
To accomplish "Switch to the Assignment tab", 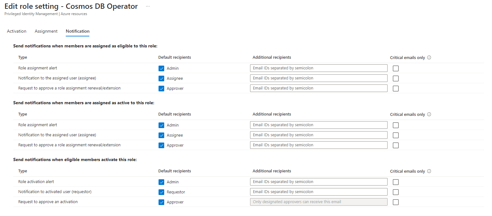I will click(x=46, y=31).
